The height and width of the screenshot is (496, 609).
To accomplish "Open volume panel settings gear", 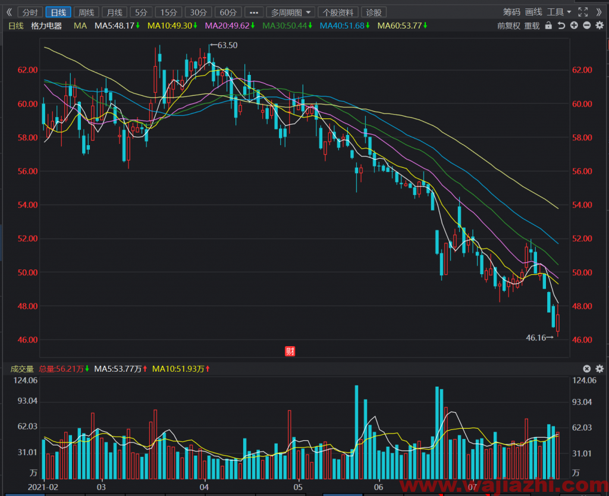I will click(599, 369).
